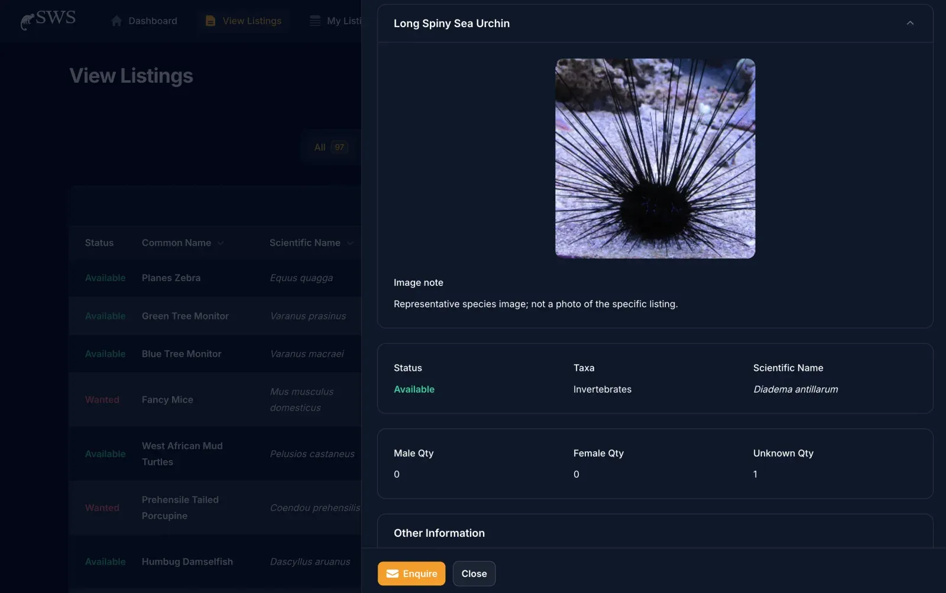Click the View Listings page heading
The image size is (946, 593).
(x=131, y=76)
